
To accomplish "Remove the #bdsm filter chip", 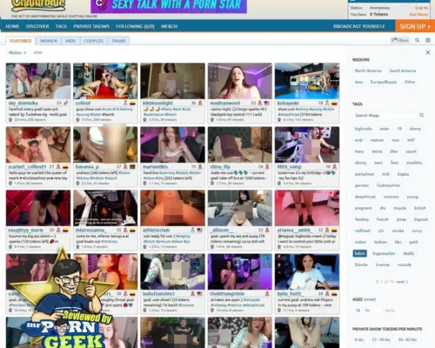I will tap(25, 53).
